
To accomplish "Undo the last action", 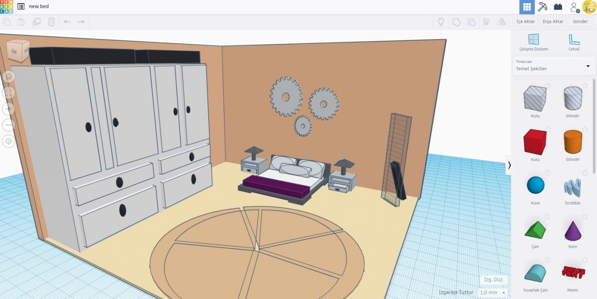I will pyautogui.click(x=66, y=22).
